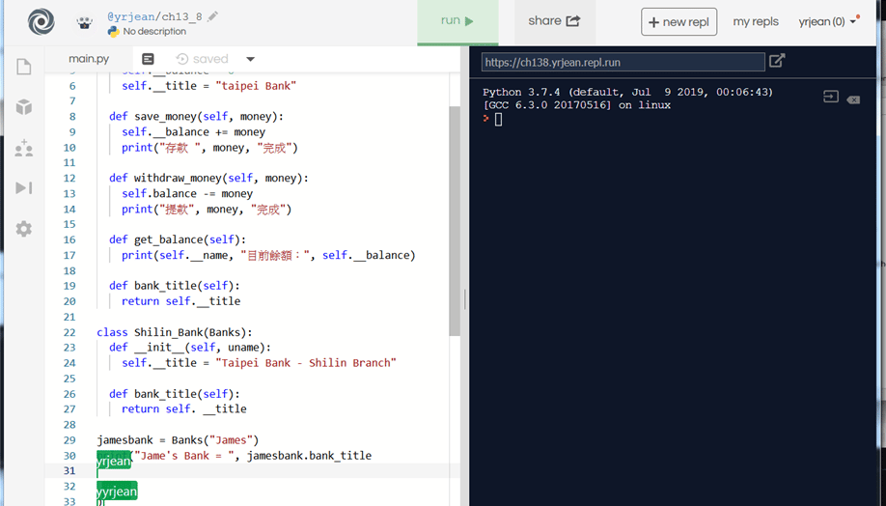This screenshot has width=886, height=506.
Task: Click the string "Taipei Bank - Shilin Branch"
Action: [x=306, y=362]
